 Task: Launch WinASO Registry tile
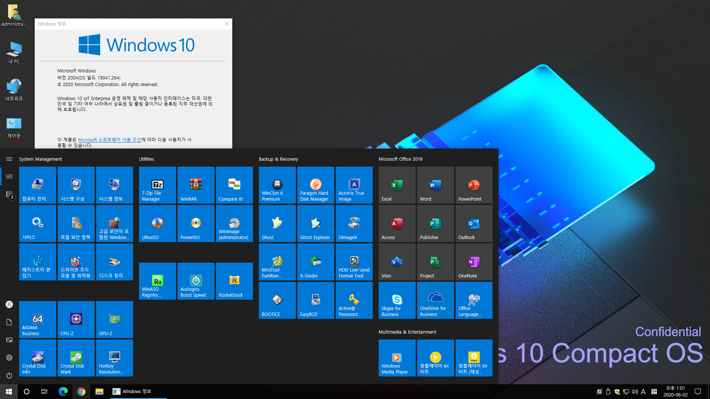(158, 281)
